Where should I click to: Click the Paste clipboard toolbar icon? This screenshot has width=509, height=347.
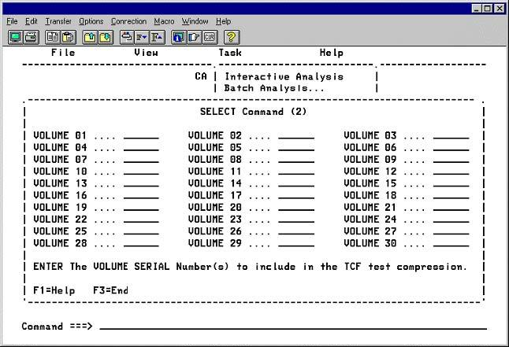pyautogui.click(x=69, y=37)
